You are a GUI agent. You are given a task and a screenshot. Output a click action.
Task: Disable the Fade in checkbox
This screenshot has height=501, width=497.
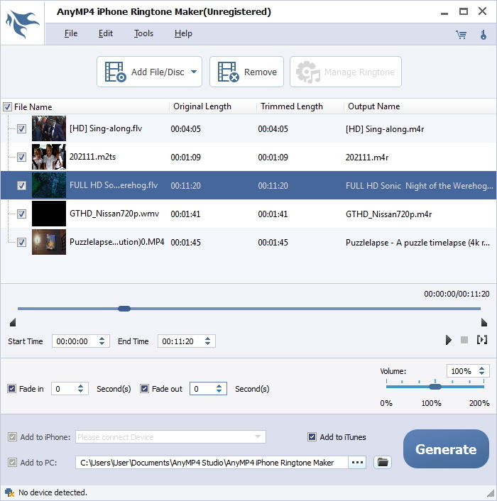pyautogui.click(x=12, y=389)
